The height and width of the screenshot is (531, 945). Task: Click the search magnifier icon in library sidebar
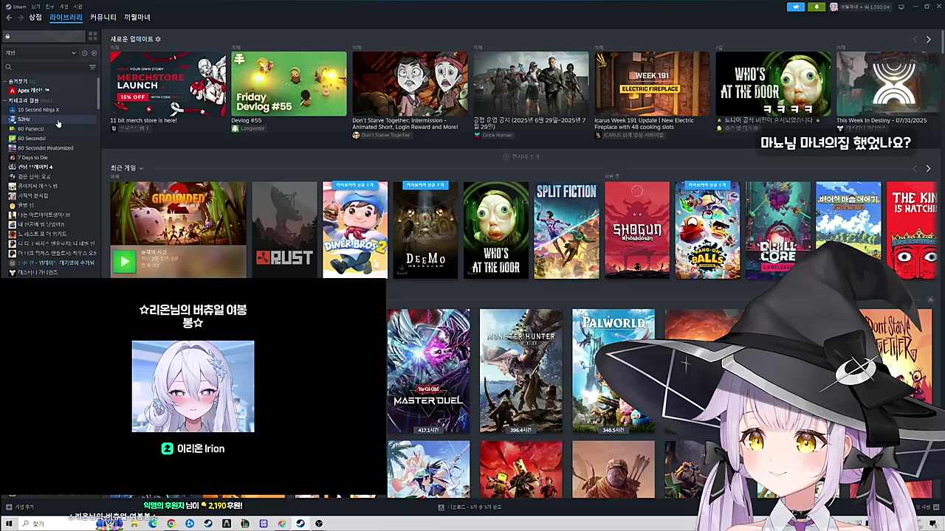tap(9, 67)
